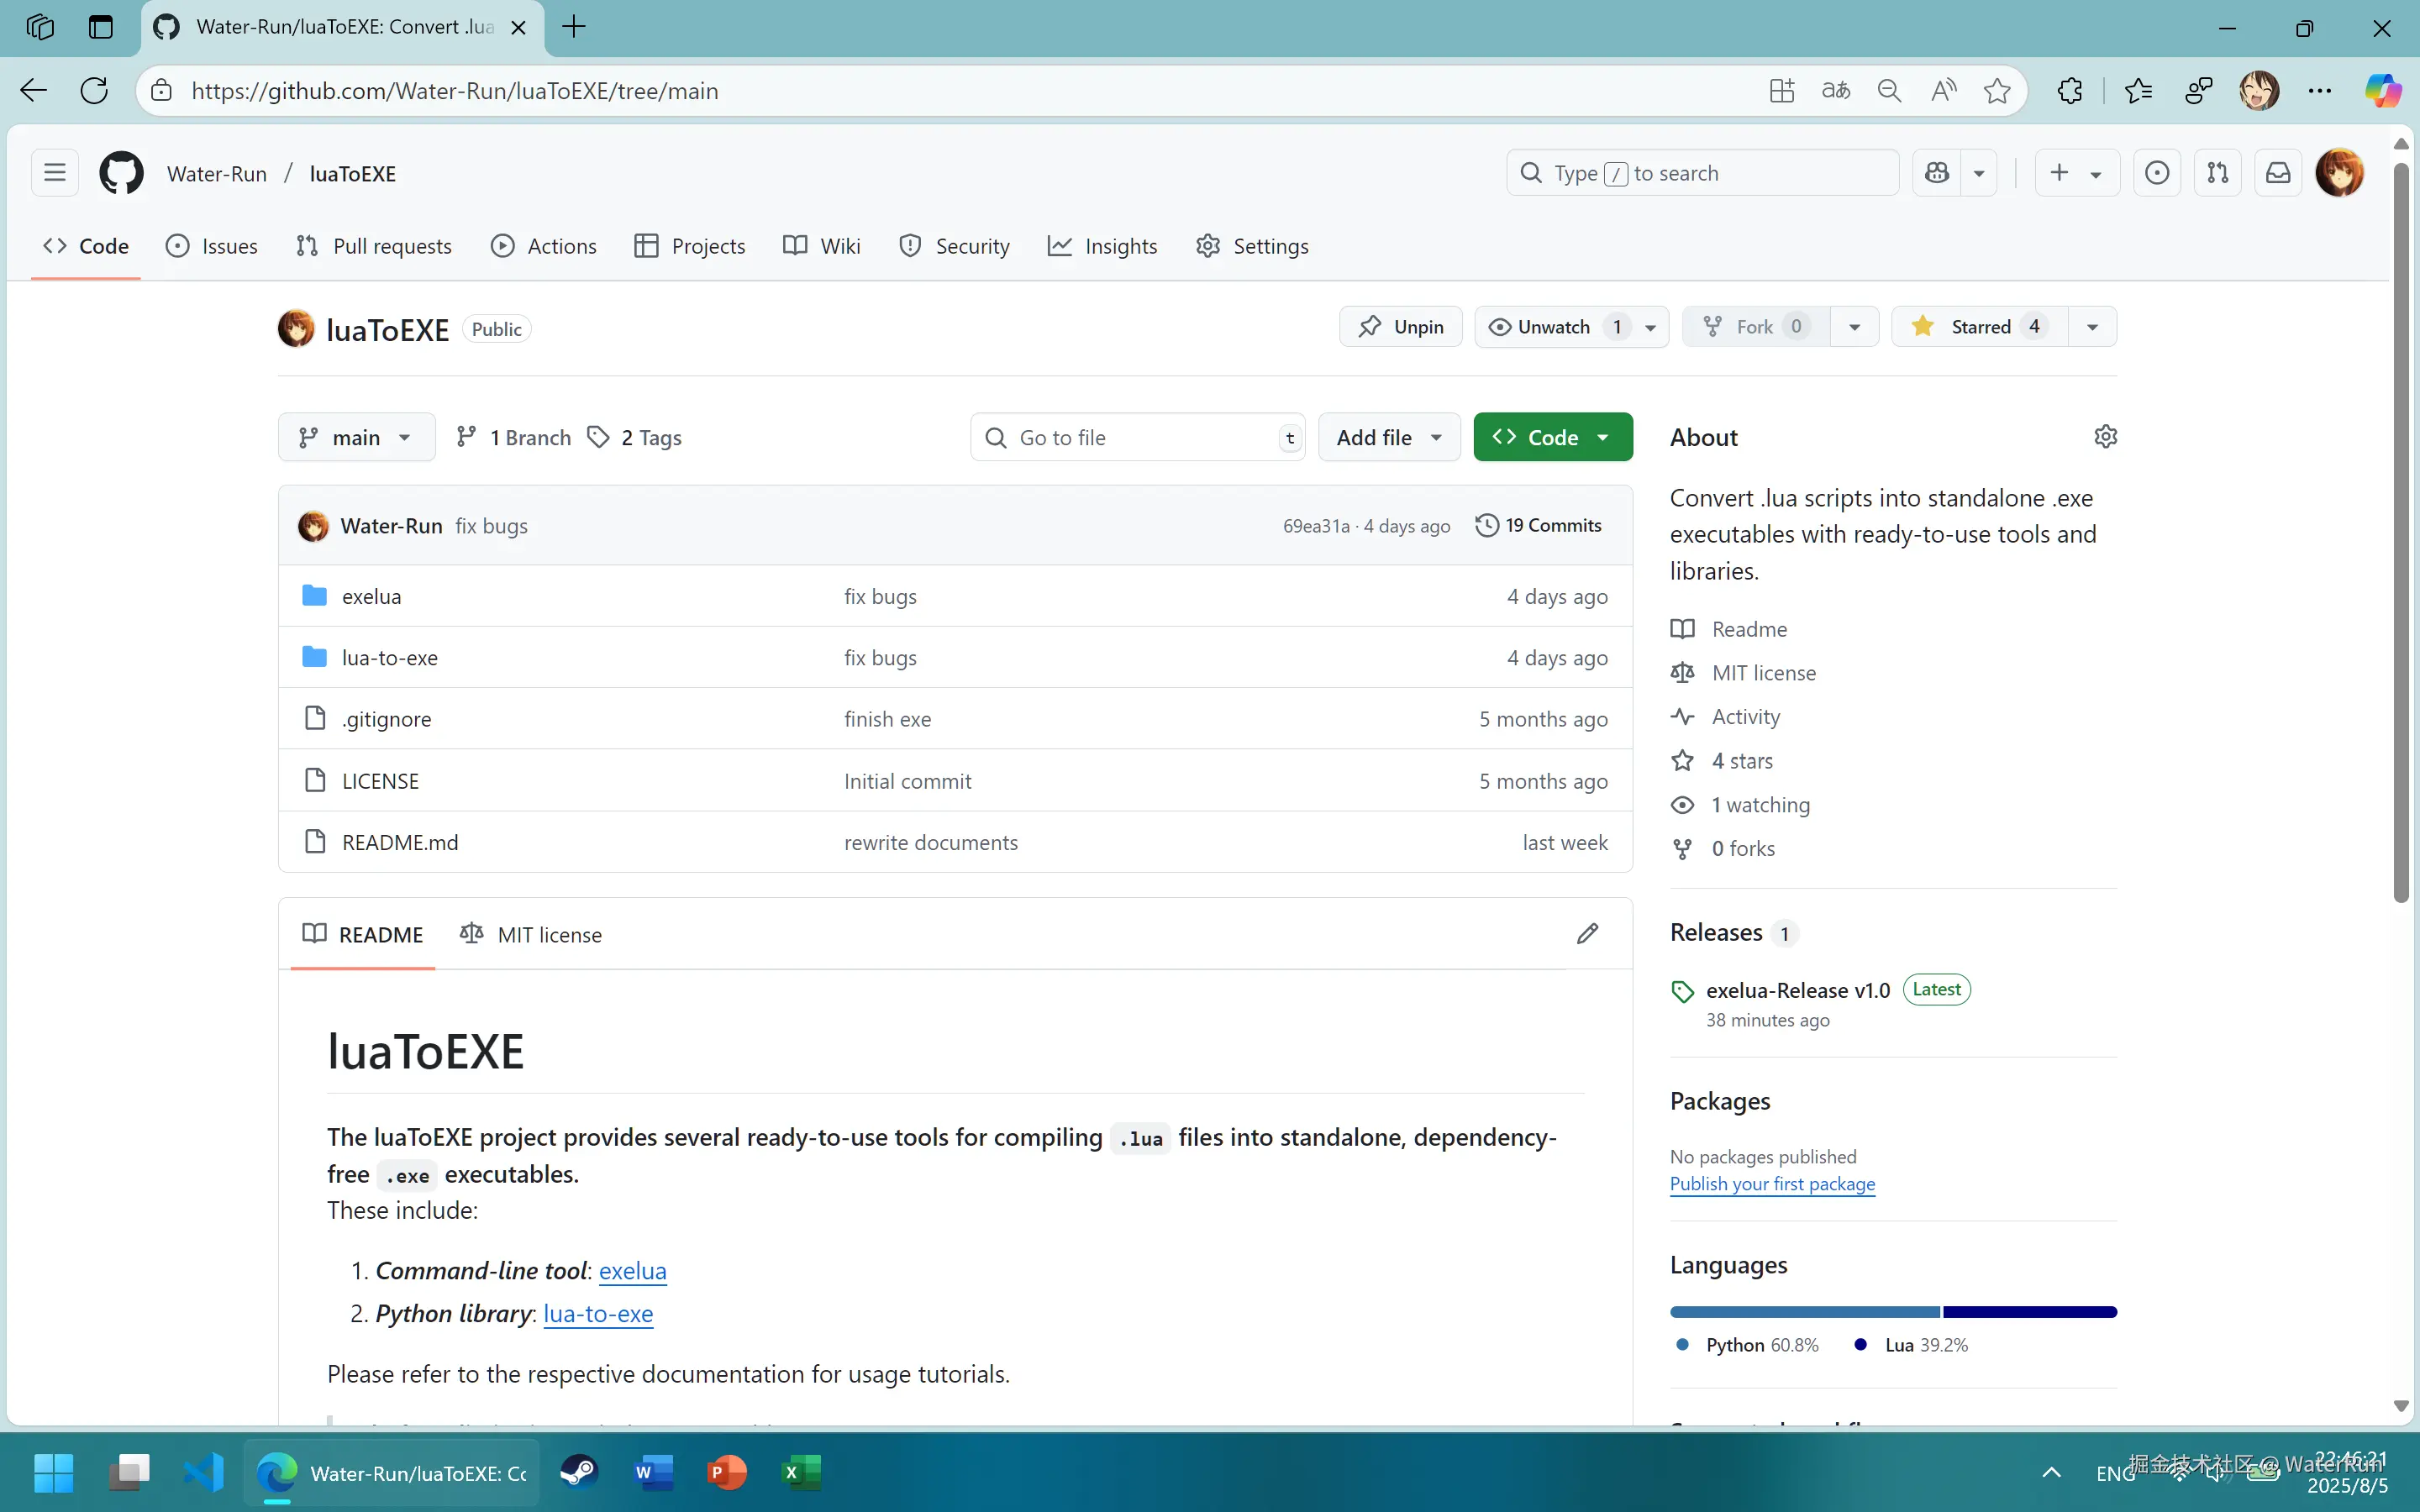The height and width of the screenshot is (1512, 2420).
Task: Open the exelua-Release v1.0 link
Action: [x=1797, y=990]
